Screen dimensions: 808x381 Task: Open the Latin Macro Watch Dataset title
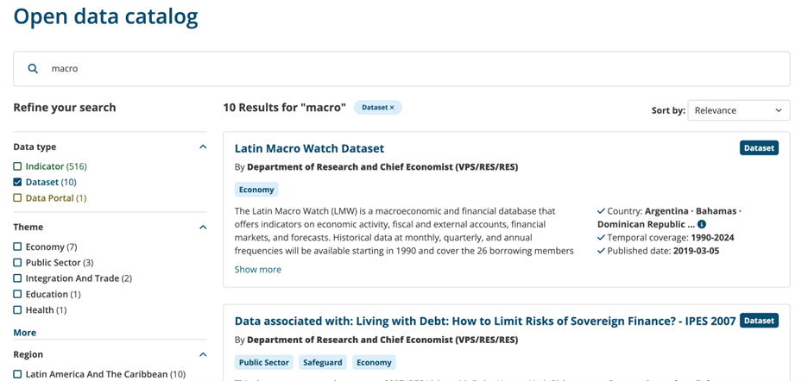(309, 148)
